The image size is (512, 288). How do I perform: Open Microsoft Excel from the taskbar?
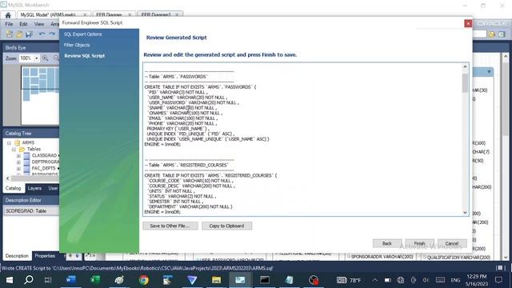point(95,280)
